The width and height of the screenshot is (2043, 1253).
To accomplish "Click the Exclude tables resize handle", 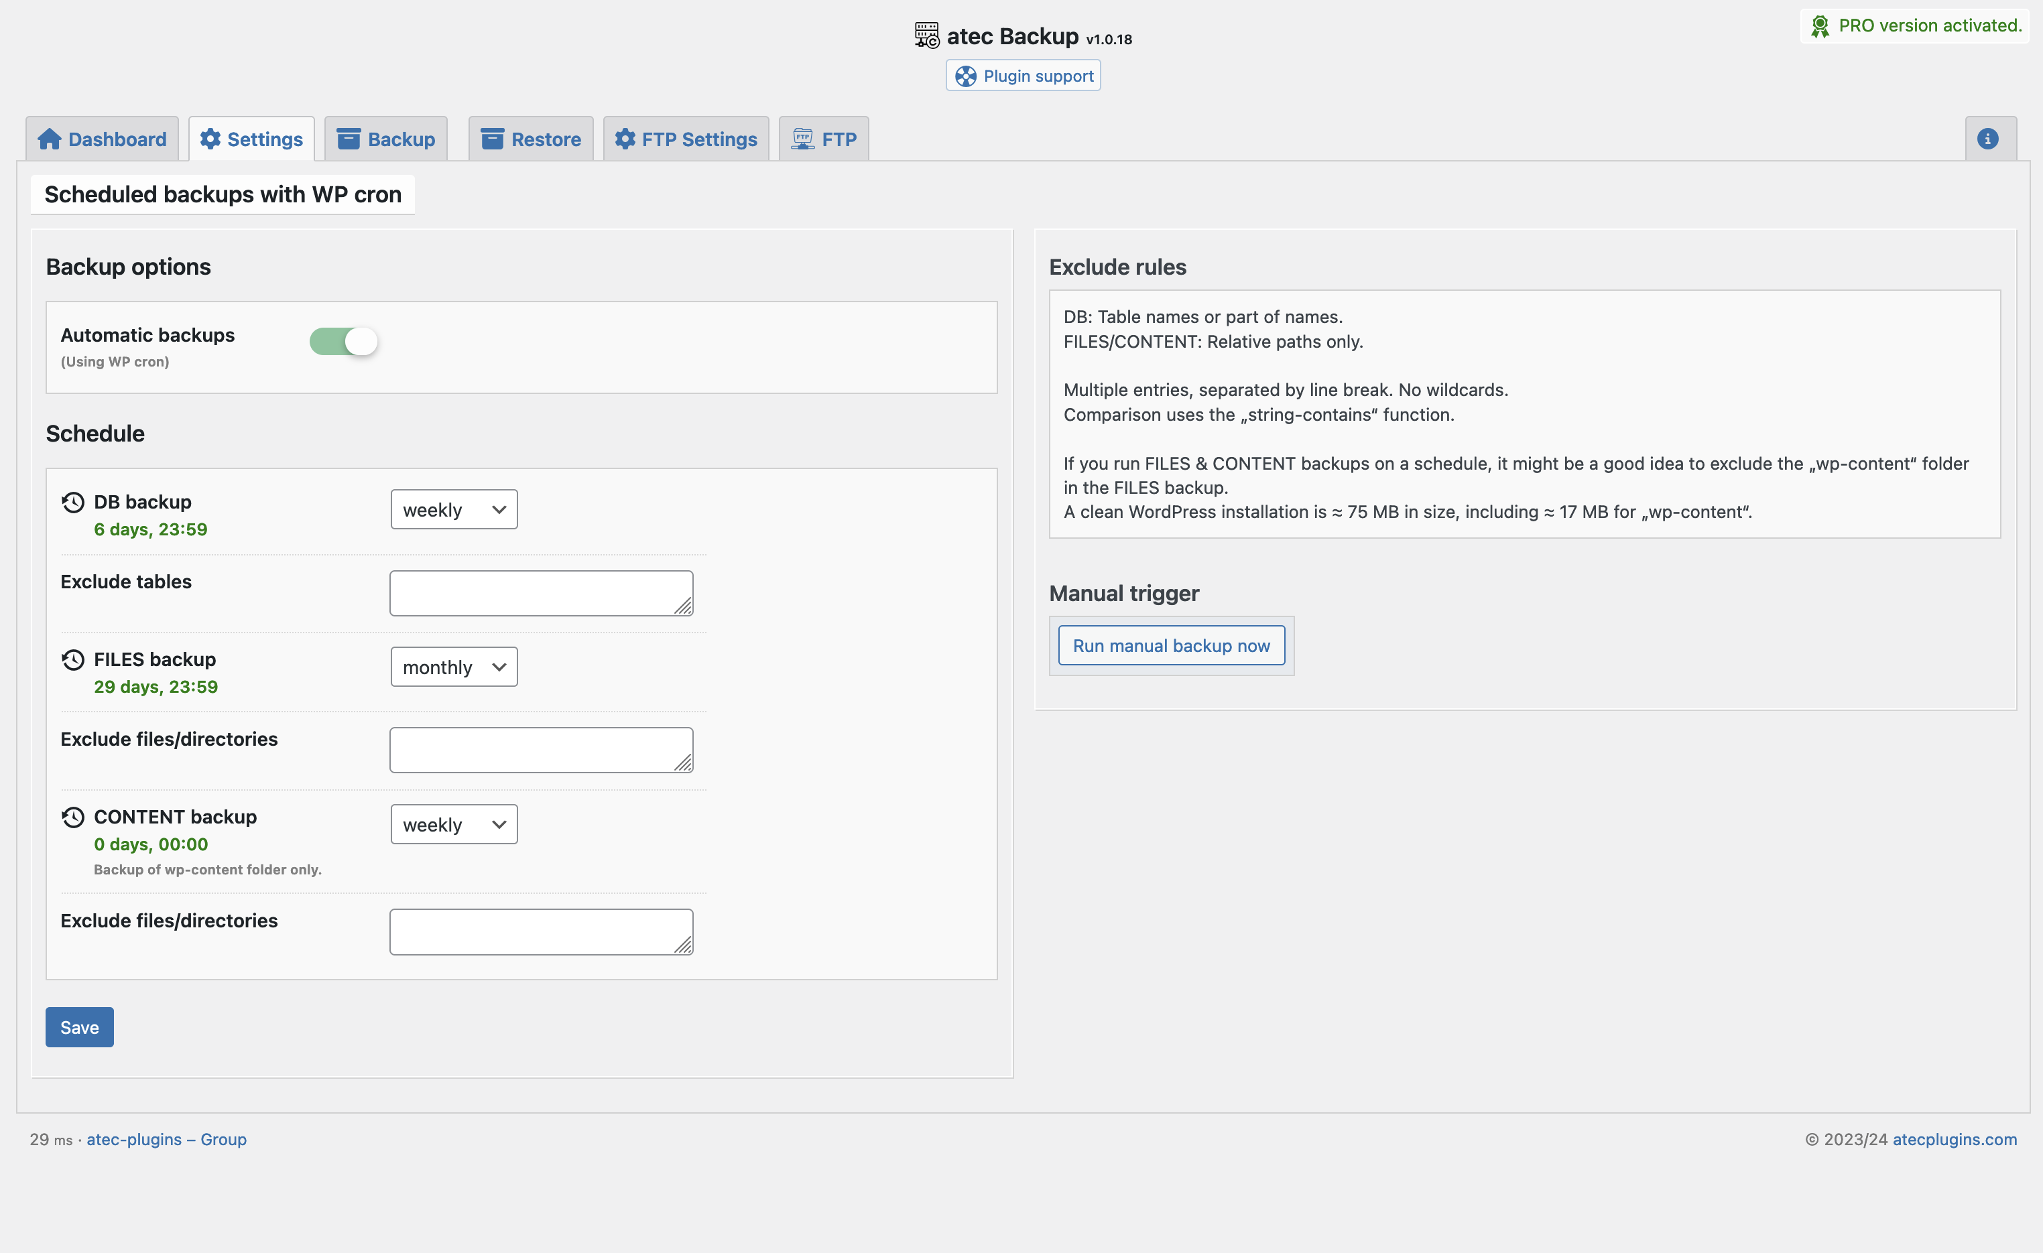I will [683, 606].
